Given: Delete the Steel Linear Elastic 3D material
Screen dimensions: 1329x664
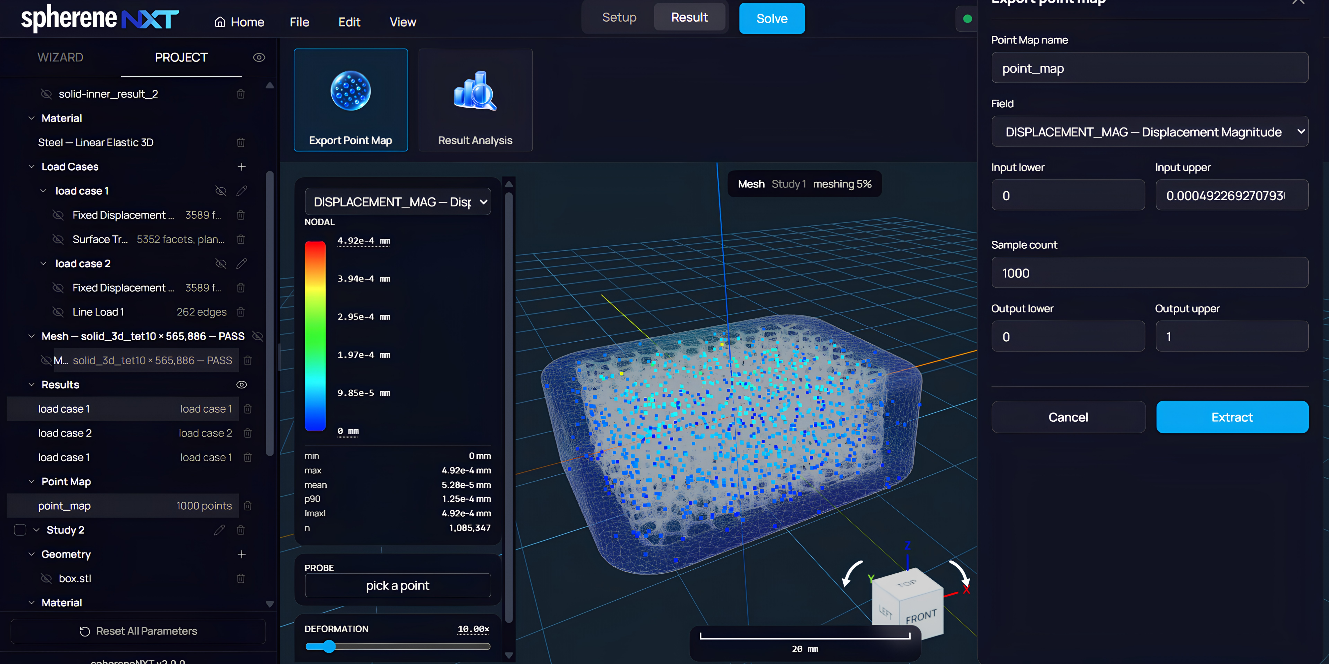Looking at the screenshot, I should coord(241,142).
